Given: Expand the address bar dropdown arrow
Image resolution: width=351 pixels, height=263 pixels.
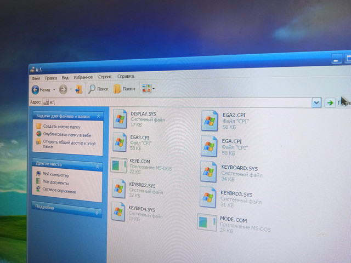Looking at the screenshot, I should 316,102.
